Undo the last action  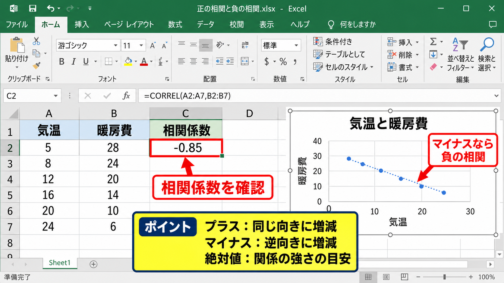coord(51,8)
